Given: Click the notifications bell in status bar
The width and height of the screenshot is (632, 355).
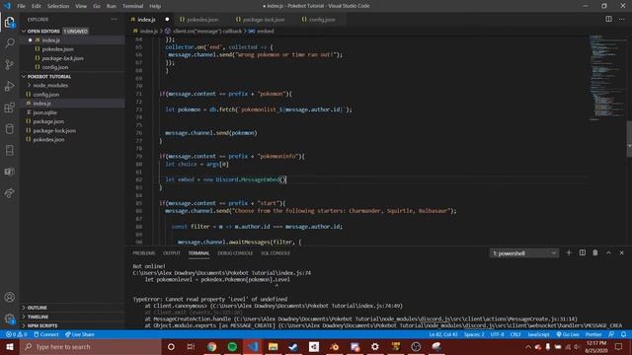Looking at the screenshot, I should pos(623,334).
